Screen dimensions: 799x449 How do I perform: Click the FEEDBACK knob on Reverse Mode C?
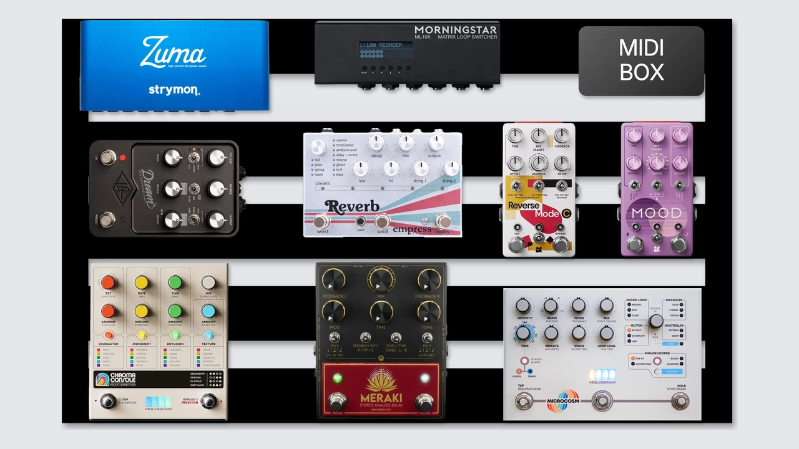click(x=562, y=135)
